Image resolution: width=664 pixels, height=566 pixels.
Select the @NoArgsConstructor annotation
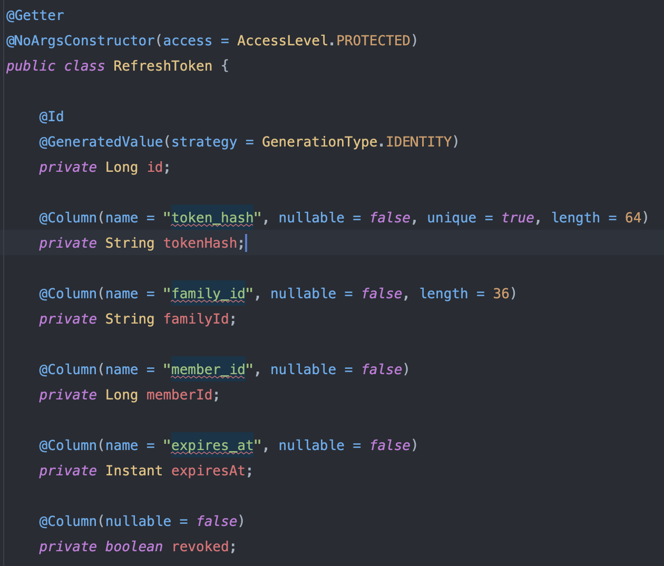80,41
